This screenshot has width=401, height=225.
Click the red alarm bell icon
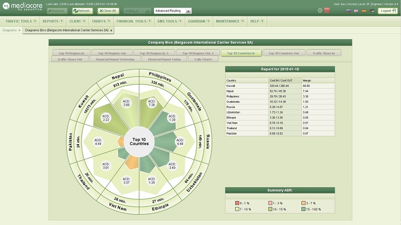pos(327,10)
